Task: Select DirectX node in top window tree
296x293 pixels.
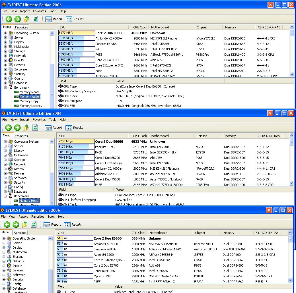Action: tap(19, 60)
